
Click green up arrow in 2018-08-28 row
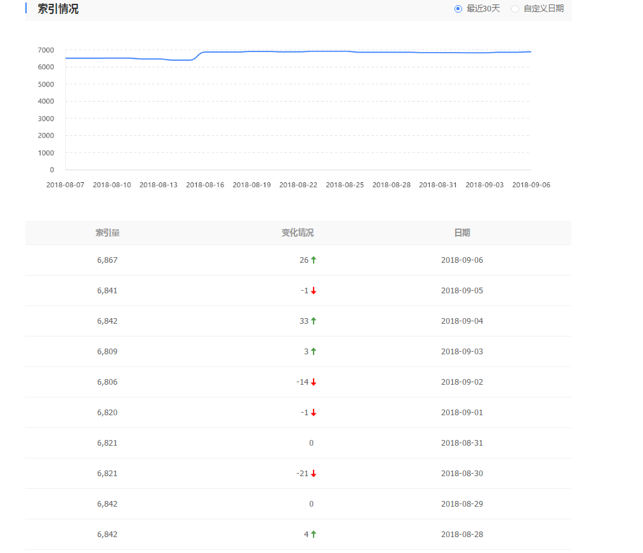click(x=314, y=535)
